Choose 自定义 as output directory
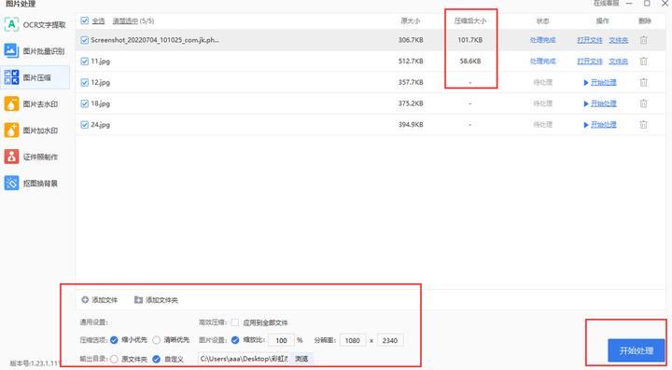Screen dimensions: 672x370 coord(157,359)
